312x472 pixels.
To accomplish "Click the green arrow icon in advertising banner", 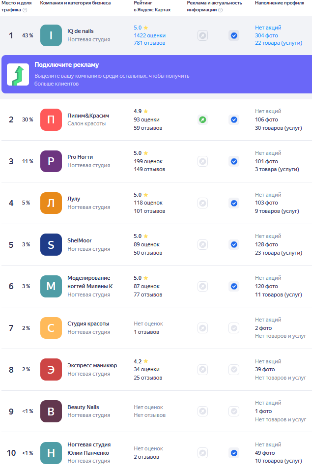I will pos(18,74).
